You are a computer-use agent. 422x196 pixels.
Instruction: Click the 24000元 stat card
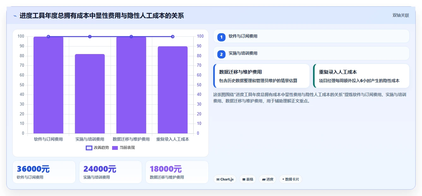point(111,172)
